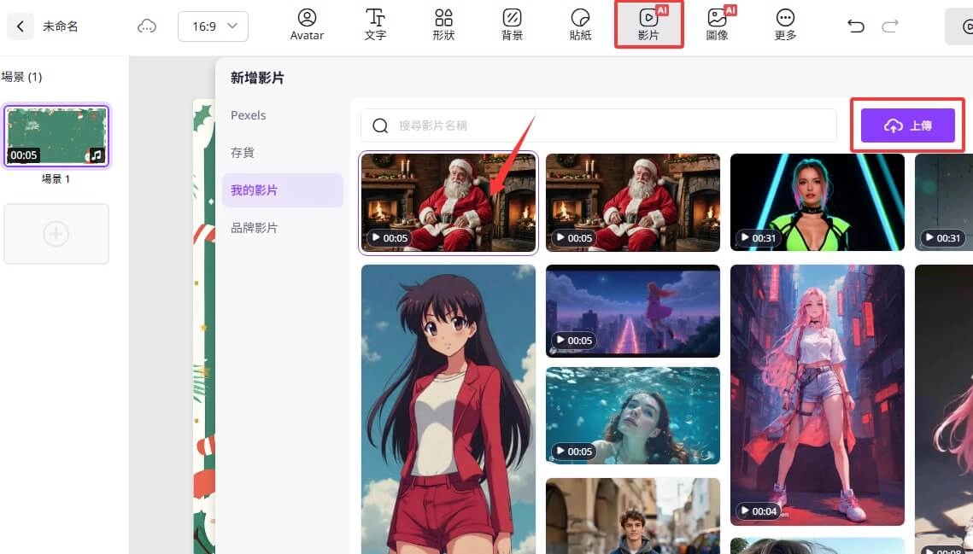
Task: Expand the 16:9 aspect ratio dropdown
Action: [x=213, y=26]
